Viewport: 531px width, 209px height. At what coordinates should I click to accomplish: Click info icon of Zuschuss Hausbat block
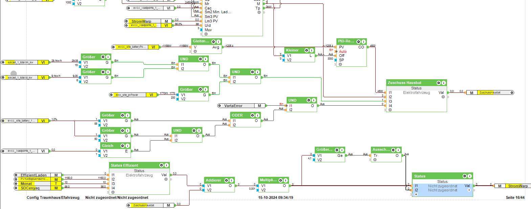pos(444,83)
